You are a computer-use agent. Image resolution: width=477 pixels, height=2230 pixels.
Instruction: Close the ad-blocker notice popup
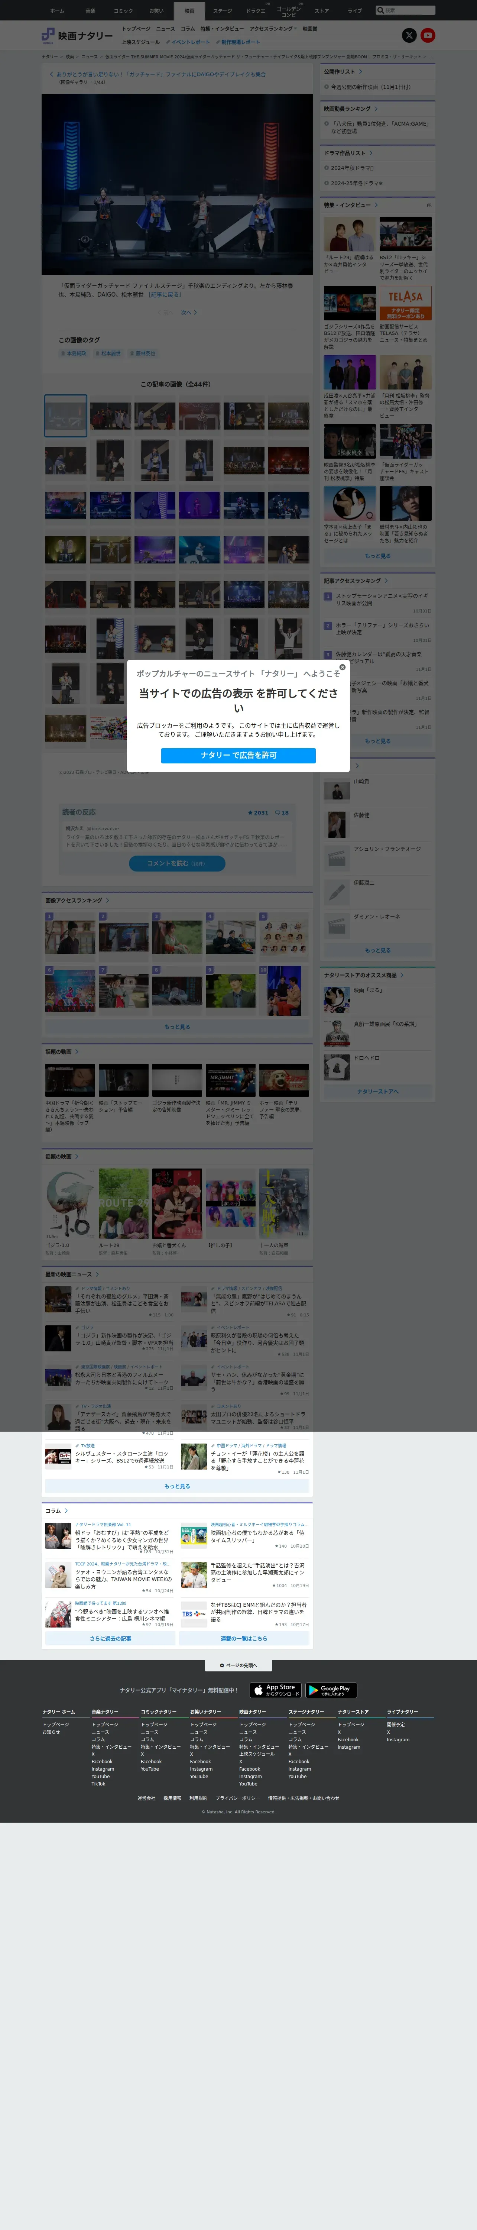pyautogui.click(x=342, y=668)
